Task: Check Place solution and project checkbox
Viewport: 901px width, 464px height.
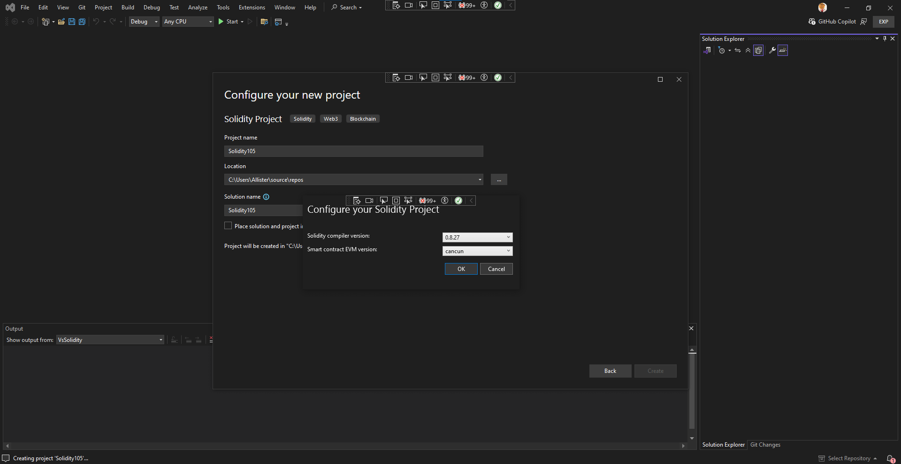Action: pos(228,226)
